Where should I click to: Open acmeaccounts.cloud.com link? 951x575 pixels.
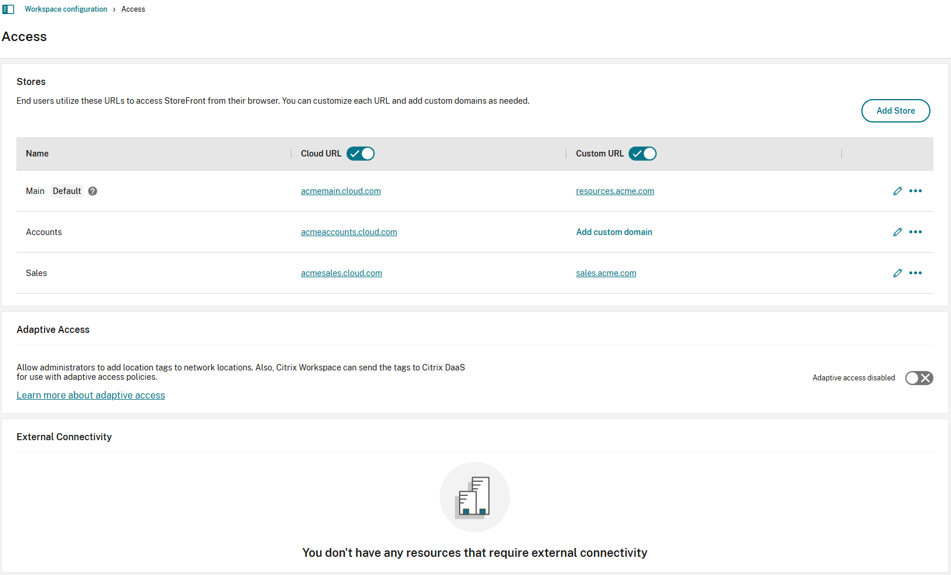(349, 232)
